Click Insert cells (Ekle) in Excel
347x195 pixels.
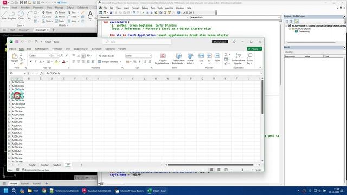point(201,59)
